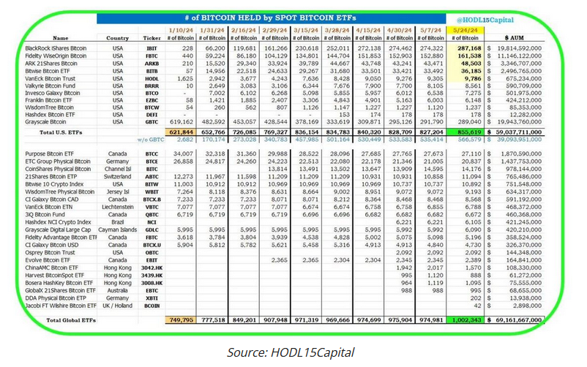587x367 pixels.
Task: Click the '@HODL15Capital' handle at top right
Action: (x=485, y=20)
